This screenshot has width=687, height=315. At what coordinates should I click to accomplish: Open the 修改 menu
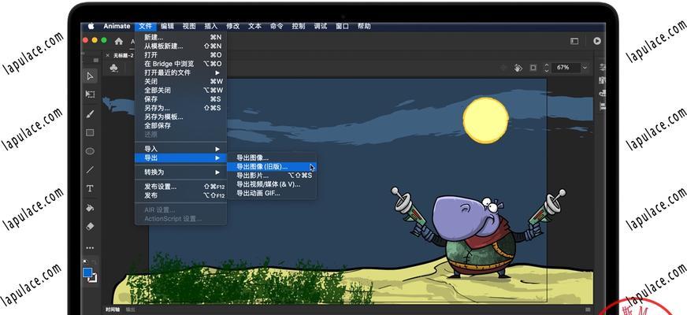[x=233, y=26]
